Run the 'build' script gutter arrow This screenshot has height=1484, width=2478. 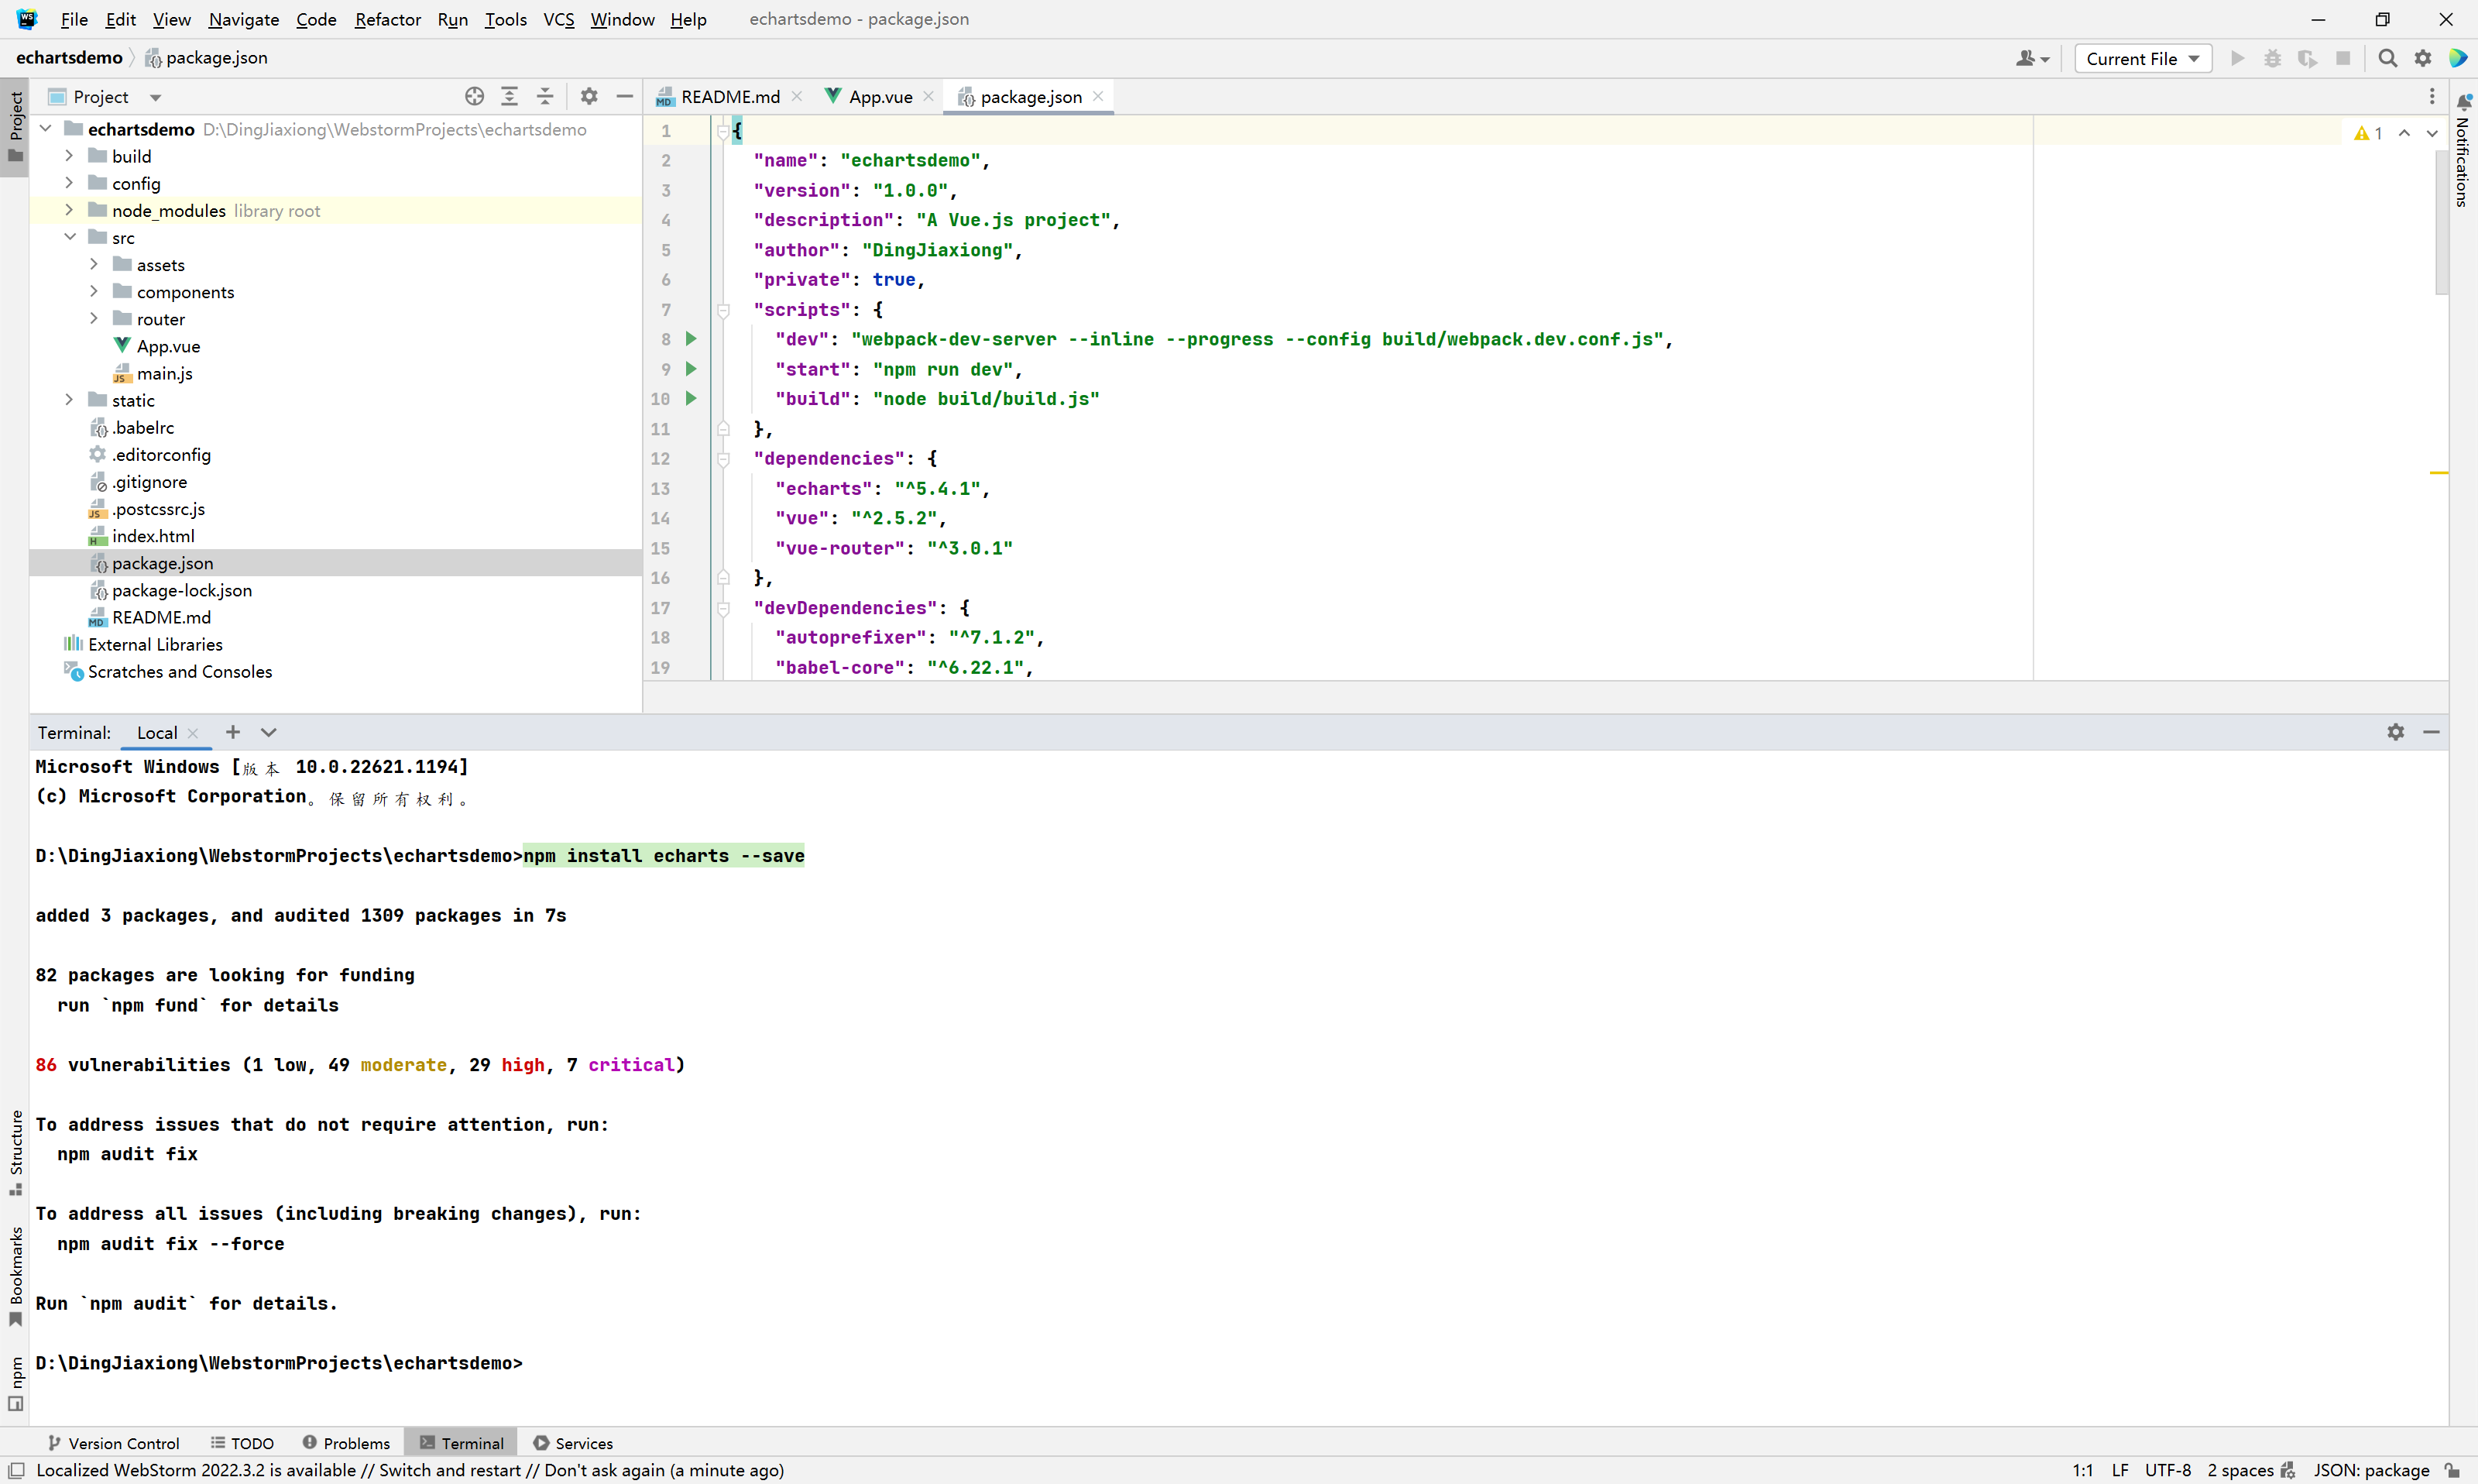coord(691,398)
